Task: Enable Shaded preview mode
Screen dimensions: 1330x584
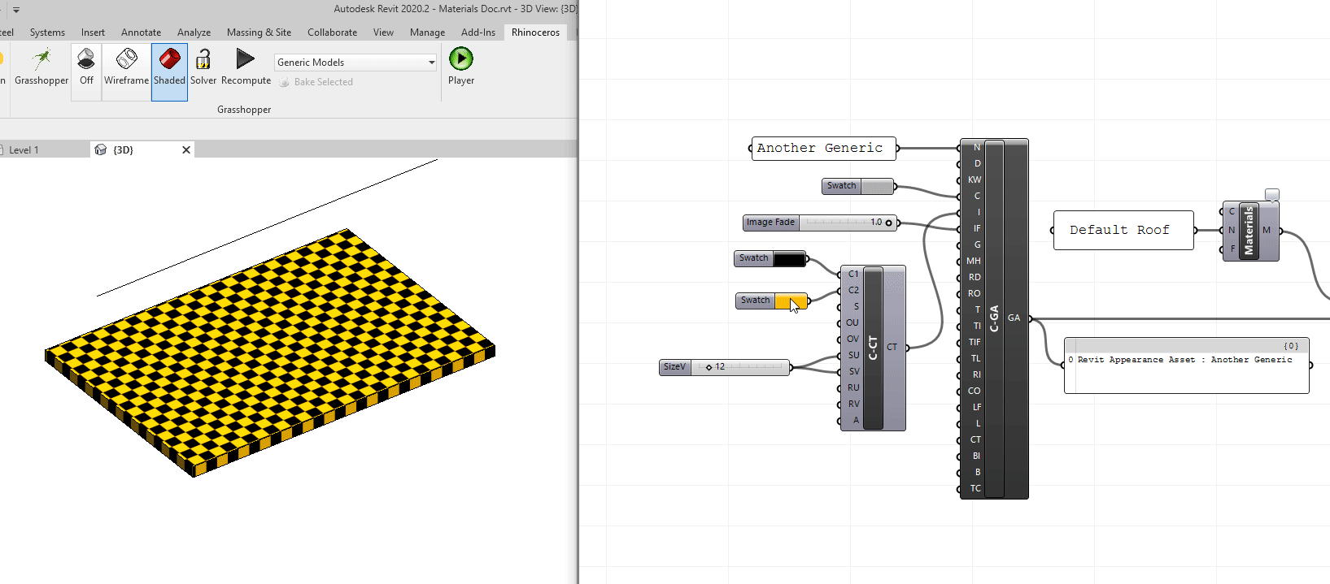Action: click(169, 66)
